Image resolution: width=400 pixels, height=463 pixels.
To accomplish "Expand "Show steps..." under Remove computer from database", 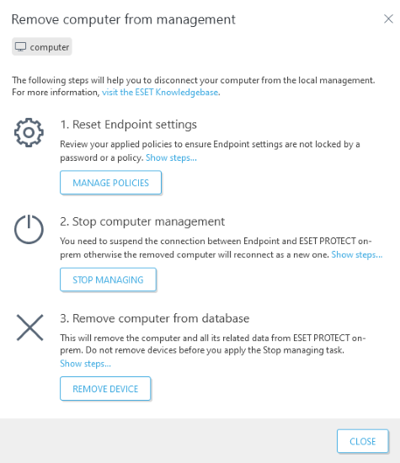I will point(85,364).
